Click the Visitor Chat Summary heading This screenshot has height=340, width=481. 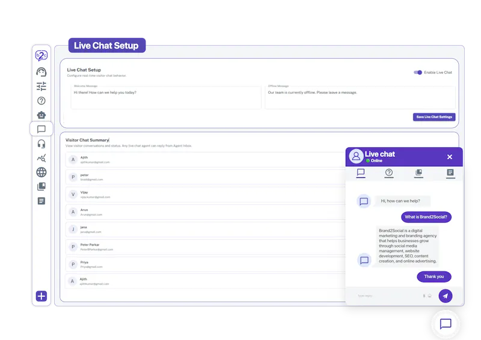[87, 140]
